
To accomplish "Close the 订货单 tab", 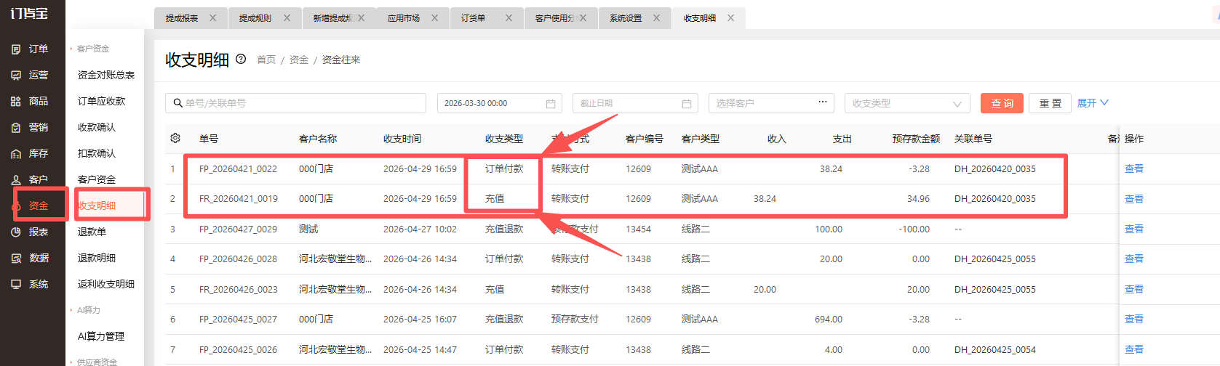I will (509, 18).
